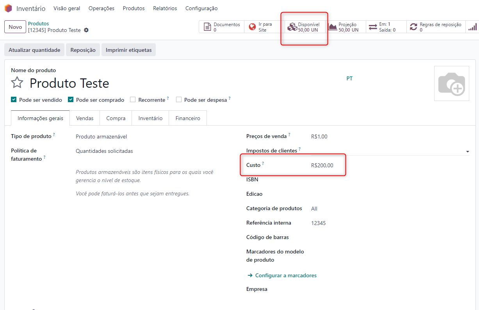Image resolution: width=479 pixels, height=310 pixels.
Task: Click the PT language indicator
Action: [x=349, y=78]
